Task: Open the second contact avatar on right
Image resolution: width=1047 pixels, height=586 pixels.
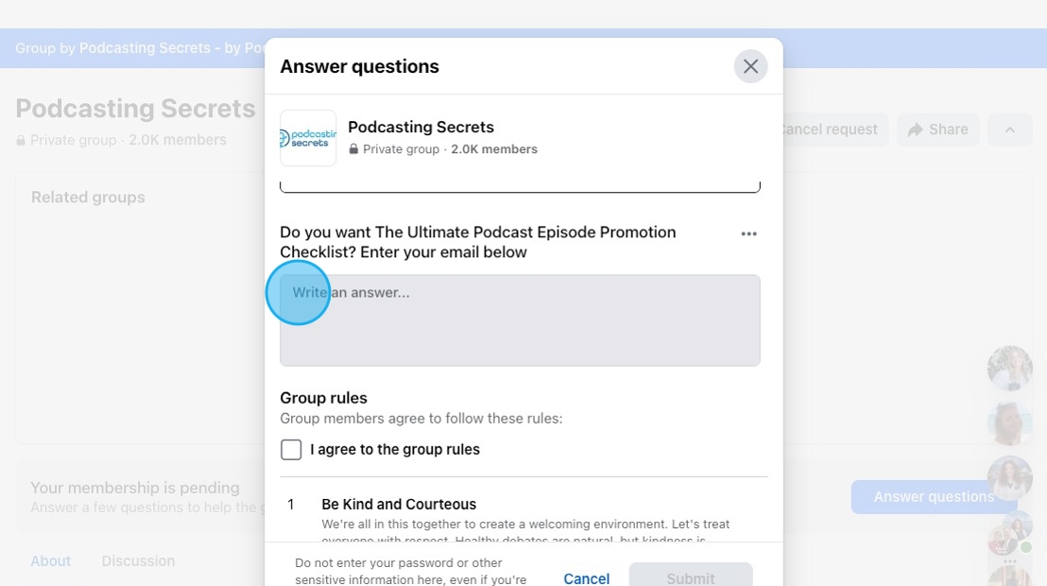Action: [x=1009, y=423]
